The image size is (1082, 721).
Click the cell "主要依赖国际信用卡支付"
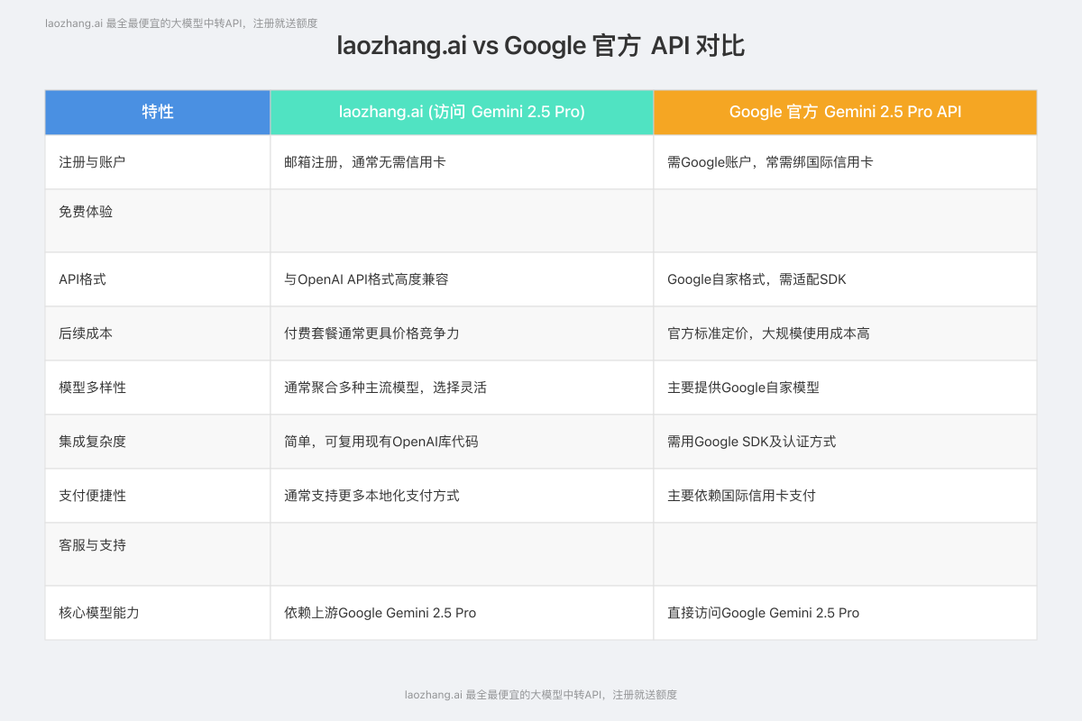845,496
